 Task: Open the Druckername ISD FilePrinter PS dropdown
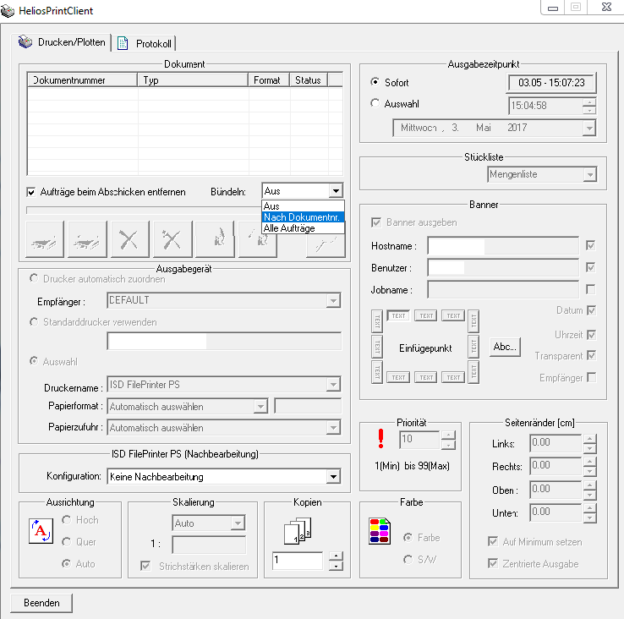pos(333,385)
